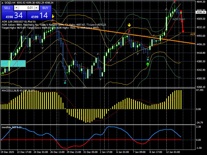The width and height of the screenshot is (207, 155).
Task: Select the cyan rectangle zone object
Action: pos(13,64)
